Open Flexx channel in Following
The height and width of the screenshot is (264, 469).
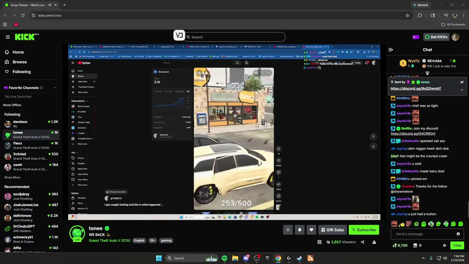click(x=31, y=146)
